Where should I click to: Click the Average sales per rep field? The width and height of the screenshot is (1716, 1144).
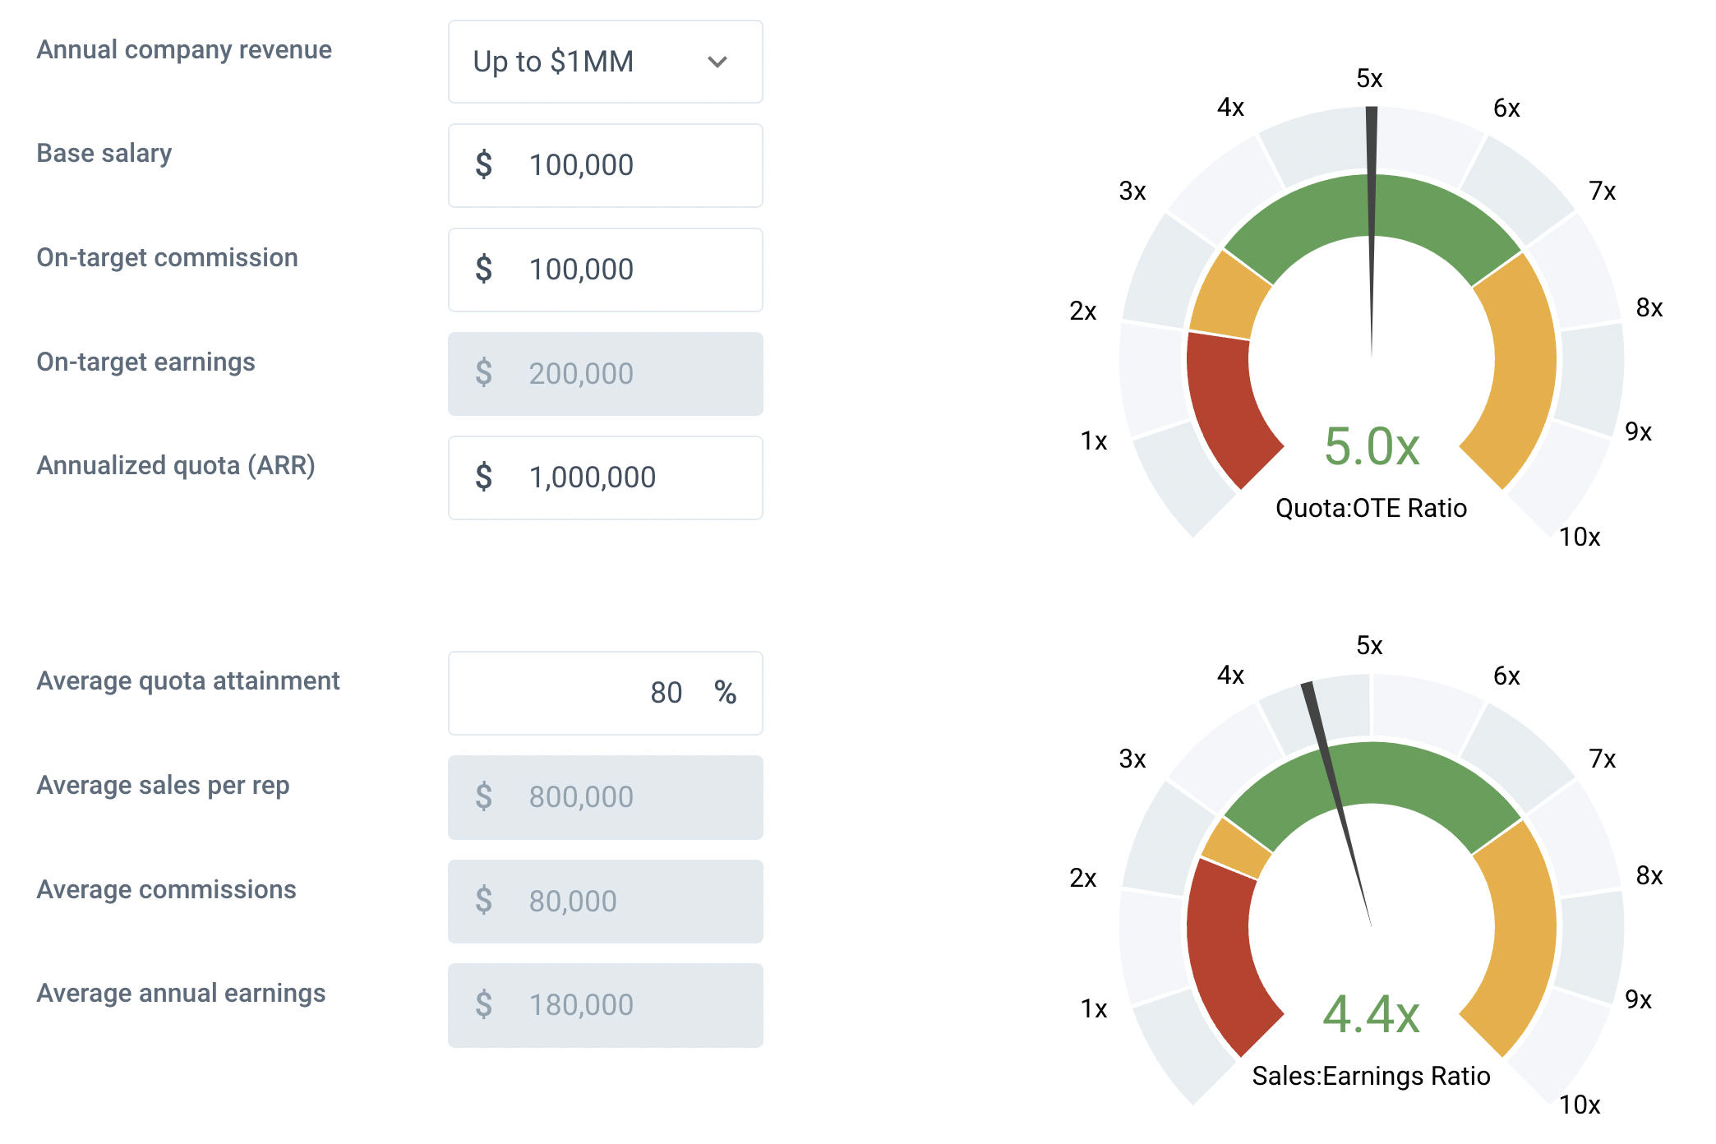tap(605, 797)
